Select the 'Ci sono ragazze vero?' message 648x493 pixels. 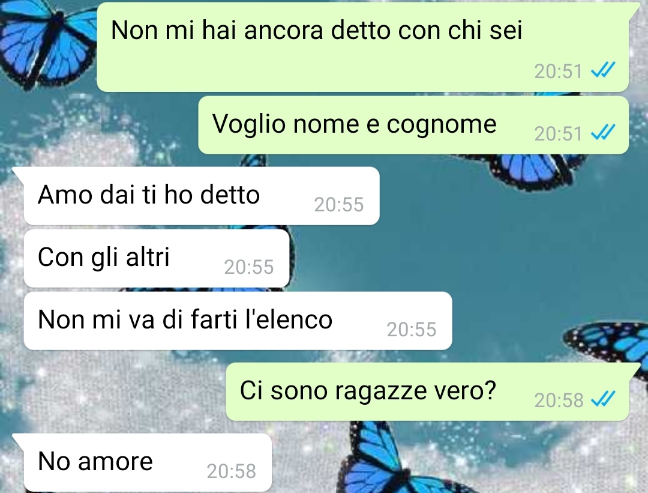click(x=427, y=392)
